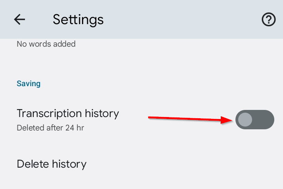Click the dark track of the history switch
The height and width of the screenshot is (189, 283).
pos(264,119)
